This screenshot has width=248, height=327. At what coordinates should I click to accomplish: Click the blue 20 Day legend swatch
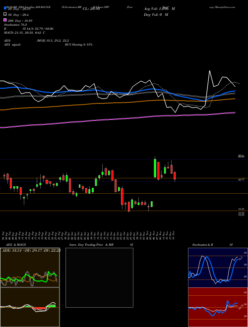(5, 8)
